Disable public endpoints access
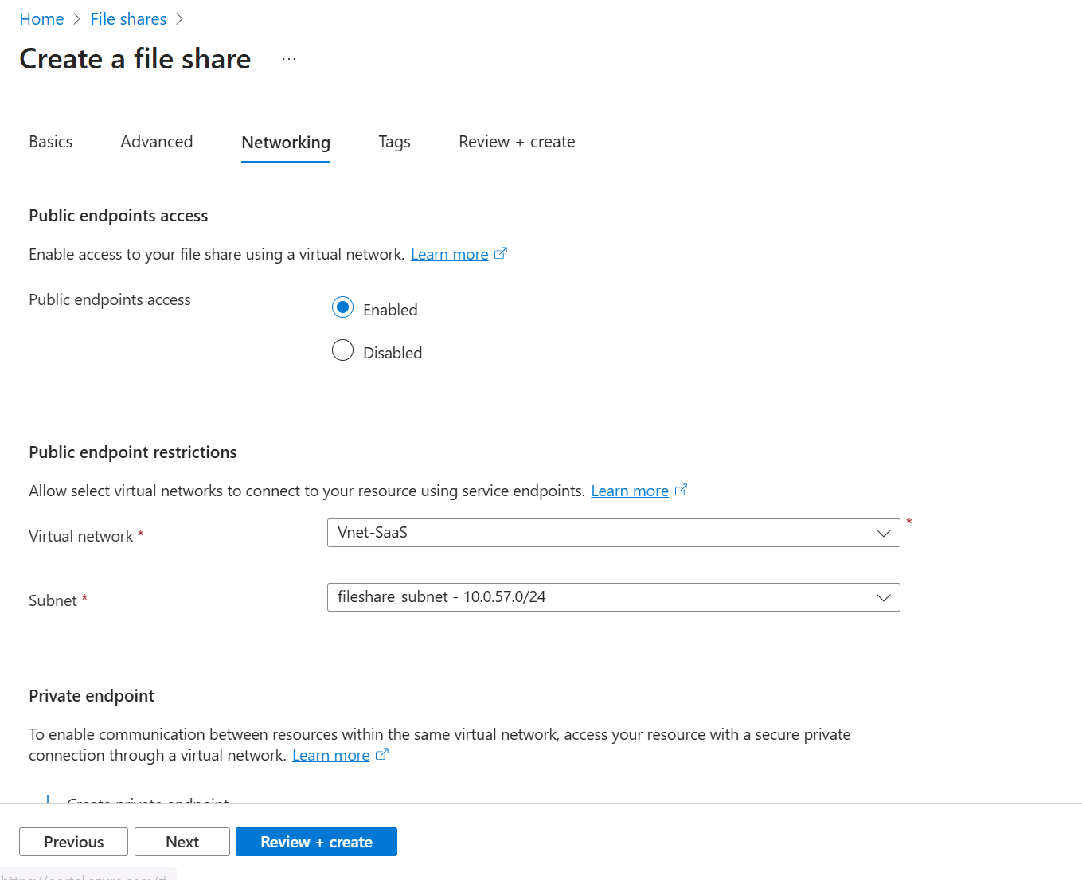The image size is (1082, 880). point(342,350)
